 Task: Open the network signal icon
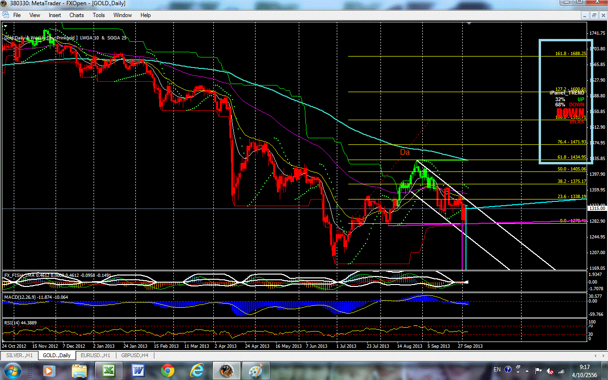pos(561,370)
